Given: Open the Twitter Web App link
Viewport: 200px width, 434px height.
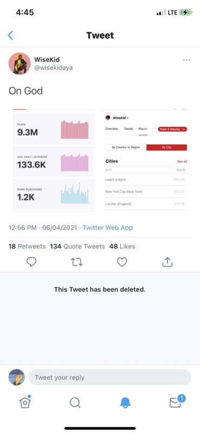Looking at the screenshot, I should (x=108, y=228).
